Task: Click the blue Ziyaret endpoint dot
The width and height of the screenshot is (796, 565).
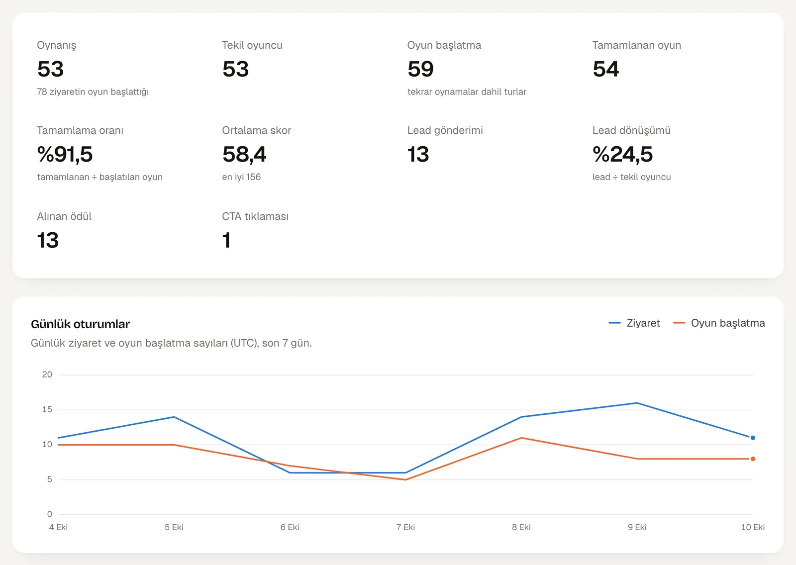Action: (753, 438)
